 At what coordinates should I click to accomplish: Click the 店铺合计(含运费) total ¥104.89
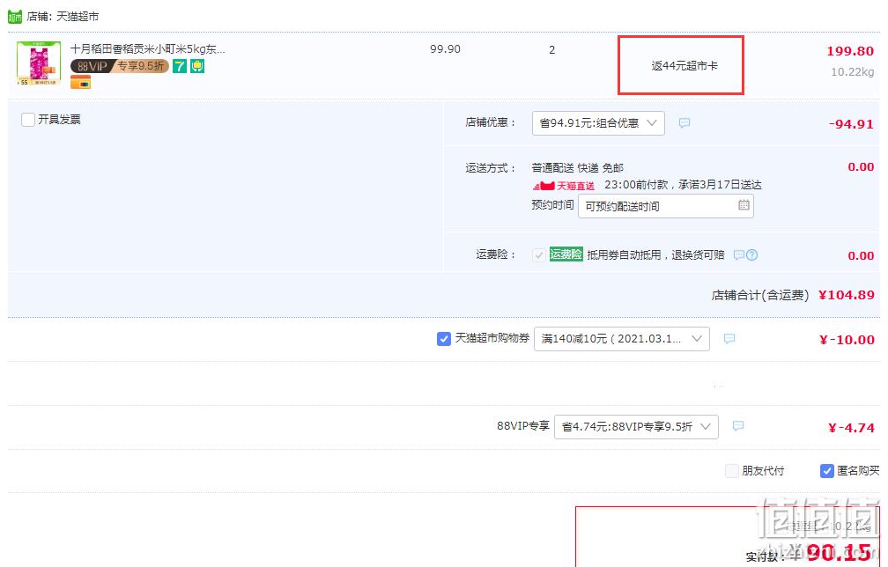click(846, 295)
